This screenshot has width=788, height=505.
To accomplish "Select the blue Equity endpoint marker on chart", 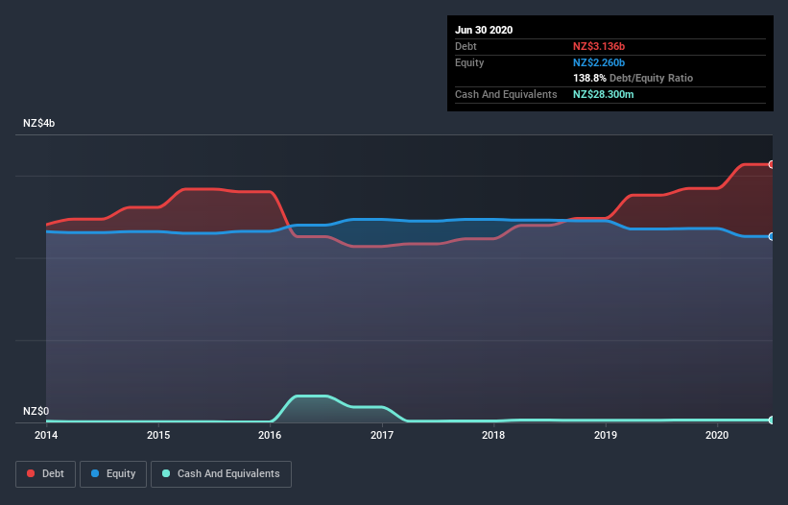I will tap(772, 237).
